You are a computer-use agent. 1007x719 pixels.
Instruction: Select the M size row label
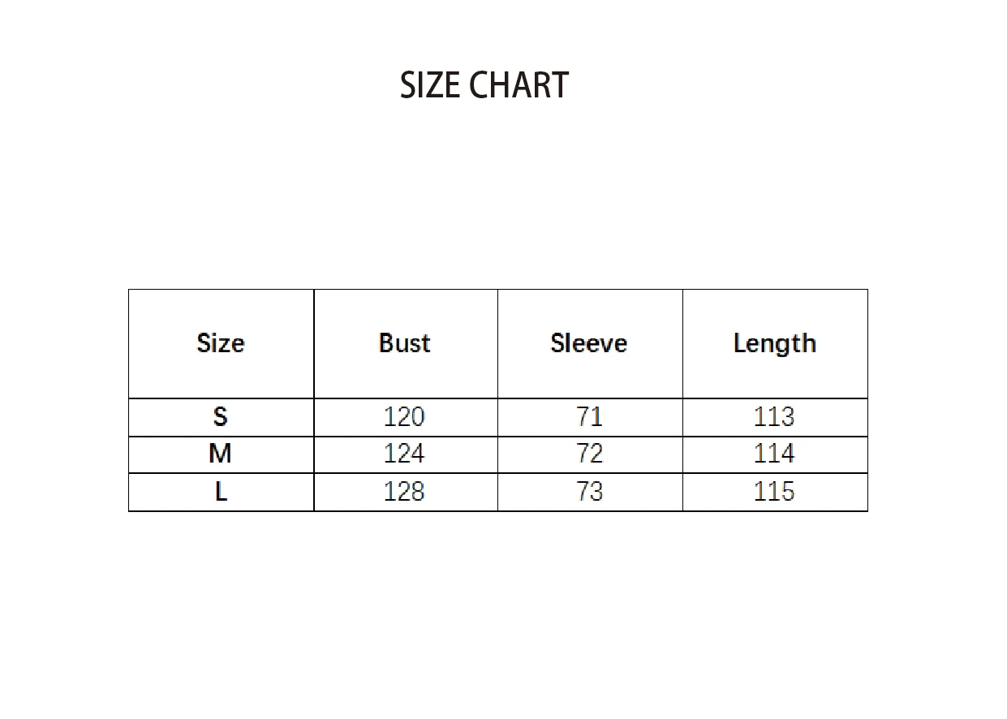coord(221,454)
